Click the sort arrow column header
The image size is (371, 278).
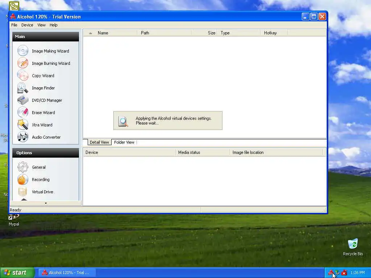tap(90, 33)
